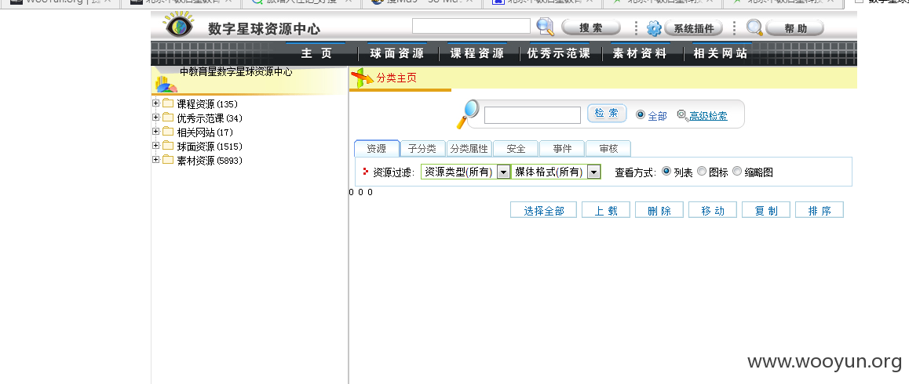Click the folder icon of 素材资源
The image size is (909, 384).
coord(168,160)
